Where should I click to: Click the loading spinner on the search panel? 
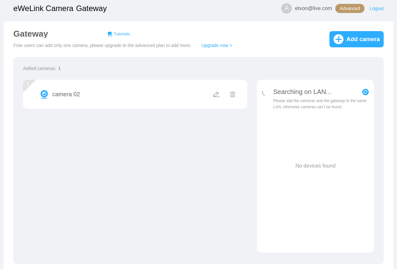(264, 93)
